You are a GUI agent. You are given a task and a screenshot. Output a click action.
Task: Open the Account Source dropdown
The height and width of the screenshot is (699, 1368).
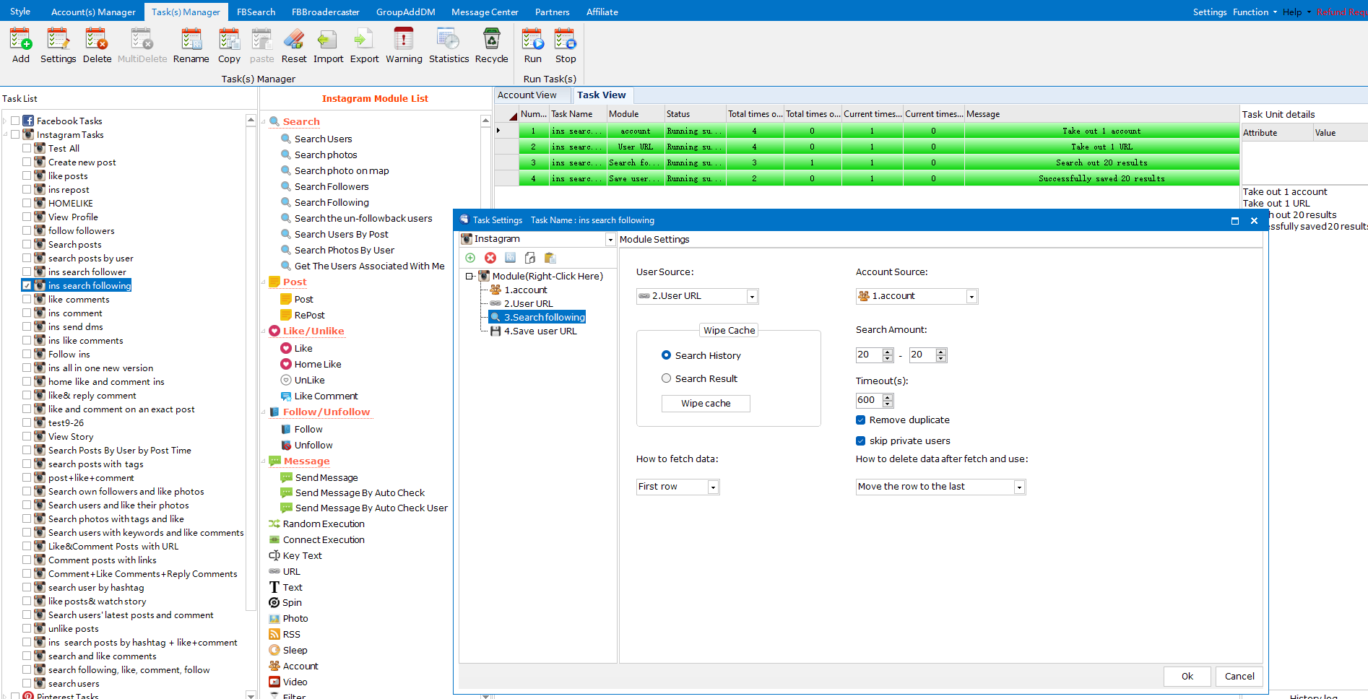pyautogui.click(x=971, y=296)
